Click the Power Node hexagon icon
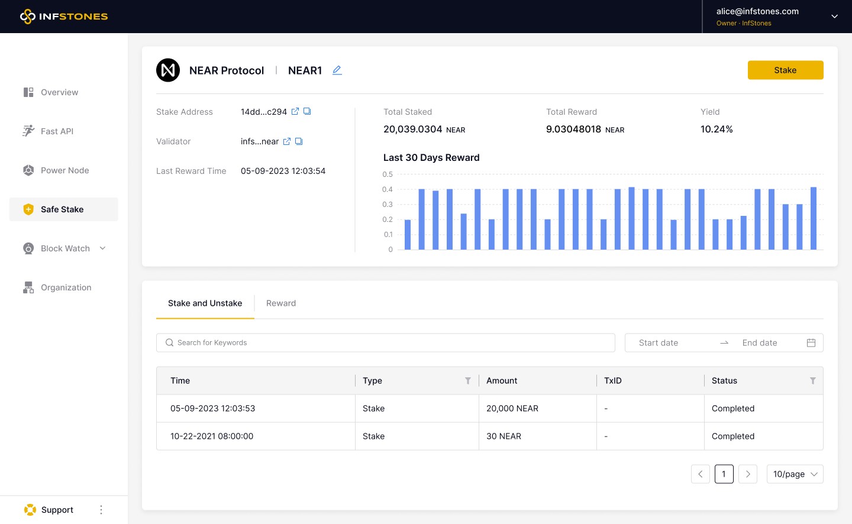 click(28, 170)
